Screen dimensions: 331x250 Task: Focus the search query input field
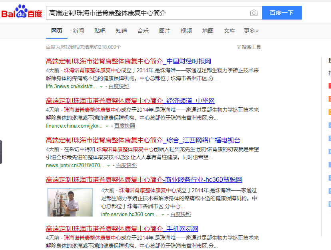[148, 13]
